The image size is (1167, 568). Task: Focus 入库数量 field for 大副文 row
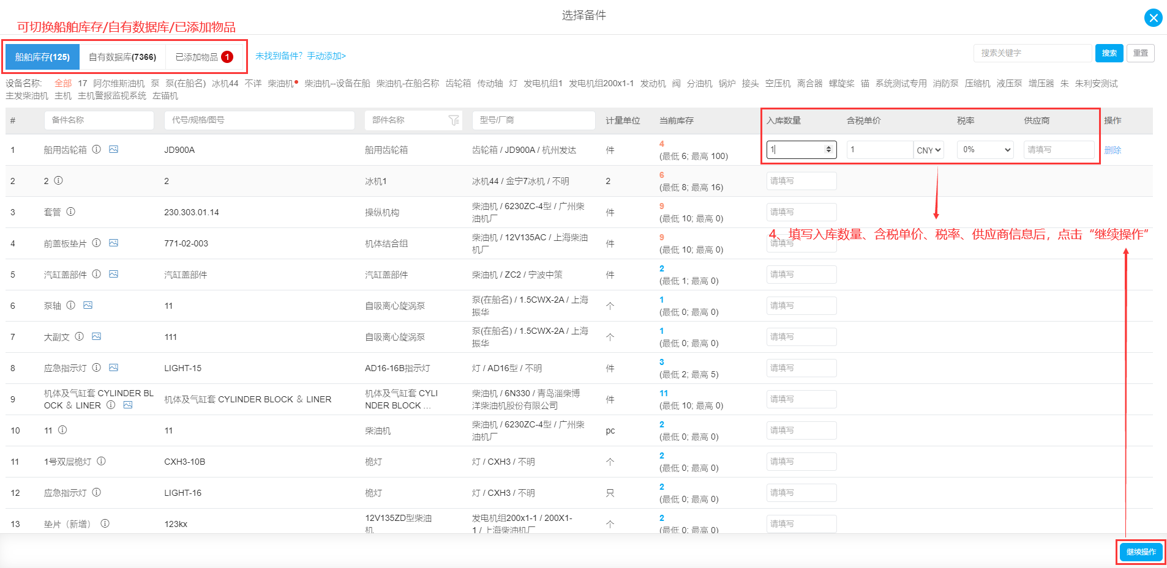coord(801,337)
